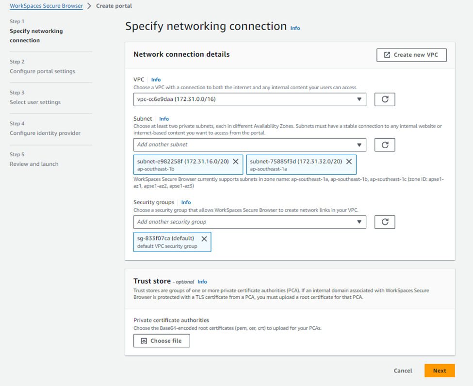This screenshot has width=473, height=386.
Task: Go to Step 2 Configure portal settings
Action: click(x=43, y=71)
